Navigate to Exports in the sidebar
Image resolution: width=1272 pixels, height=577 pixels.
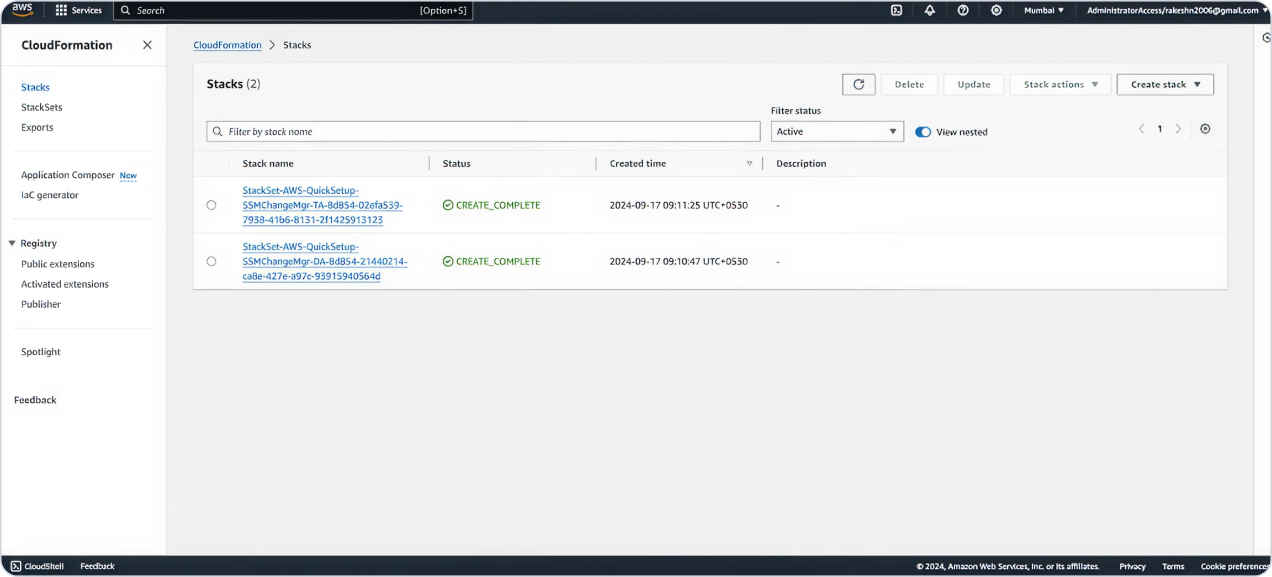pos(37,128)
